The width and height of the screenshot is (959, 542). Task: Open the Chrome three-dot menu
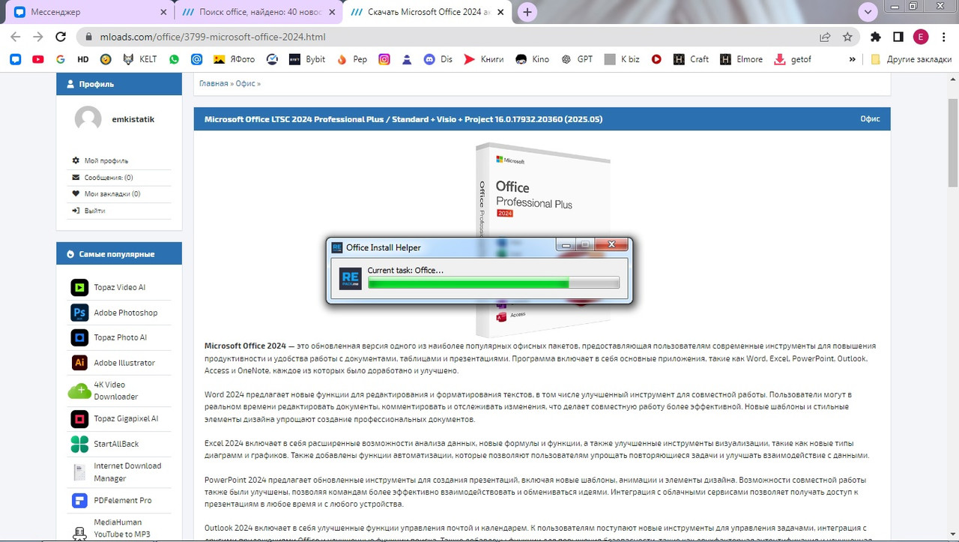coord(943,37)
